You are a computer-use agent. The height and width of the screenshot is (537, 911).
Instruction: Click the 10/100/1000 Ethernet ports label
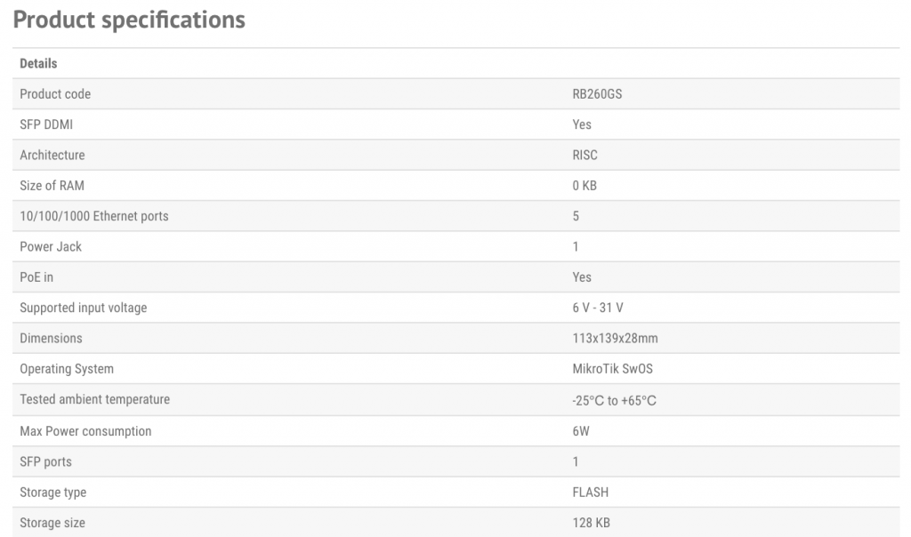click(94, 216)
